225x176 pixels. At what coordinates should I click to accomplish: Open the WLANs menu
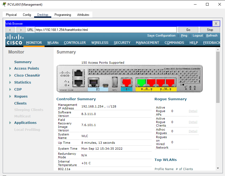click(x=53, y=43)
